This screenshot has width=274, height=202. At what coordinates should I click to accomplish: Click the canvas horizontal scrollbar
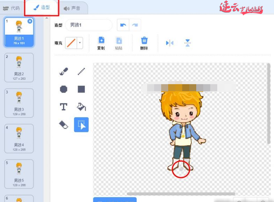tap(181, 194)
